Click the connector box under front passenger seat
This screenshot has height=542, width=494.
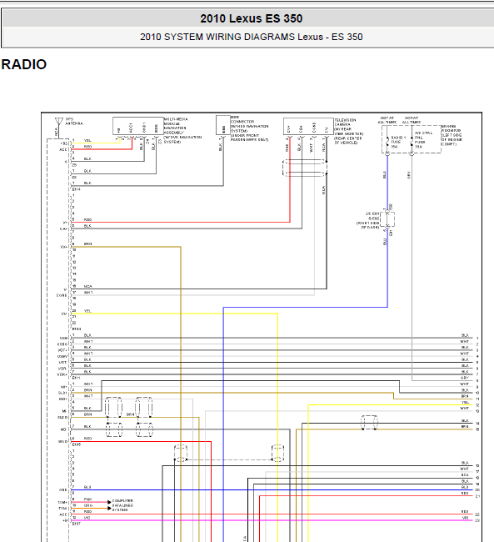point(223,125)
